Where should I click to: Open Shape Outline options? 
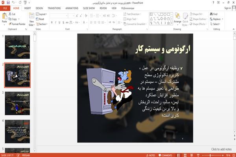198,19
